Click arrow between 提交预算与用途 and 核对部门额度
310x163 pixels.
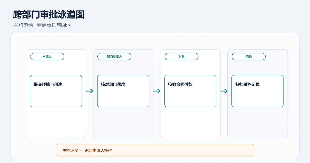click(x=90, y=91)
